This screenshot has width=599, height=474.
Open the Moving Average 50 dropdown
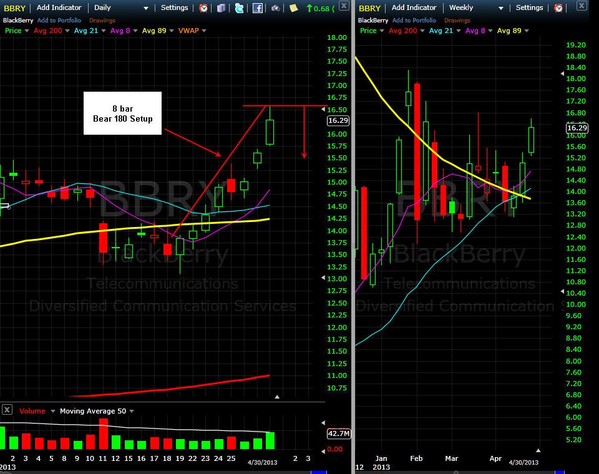tap(132, 412)
